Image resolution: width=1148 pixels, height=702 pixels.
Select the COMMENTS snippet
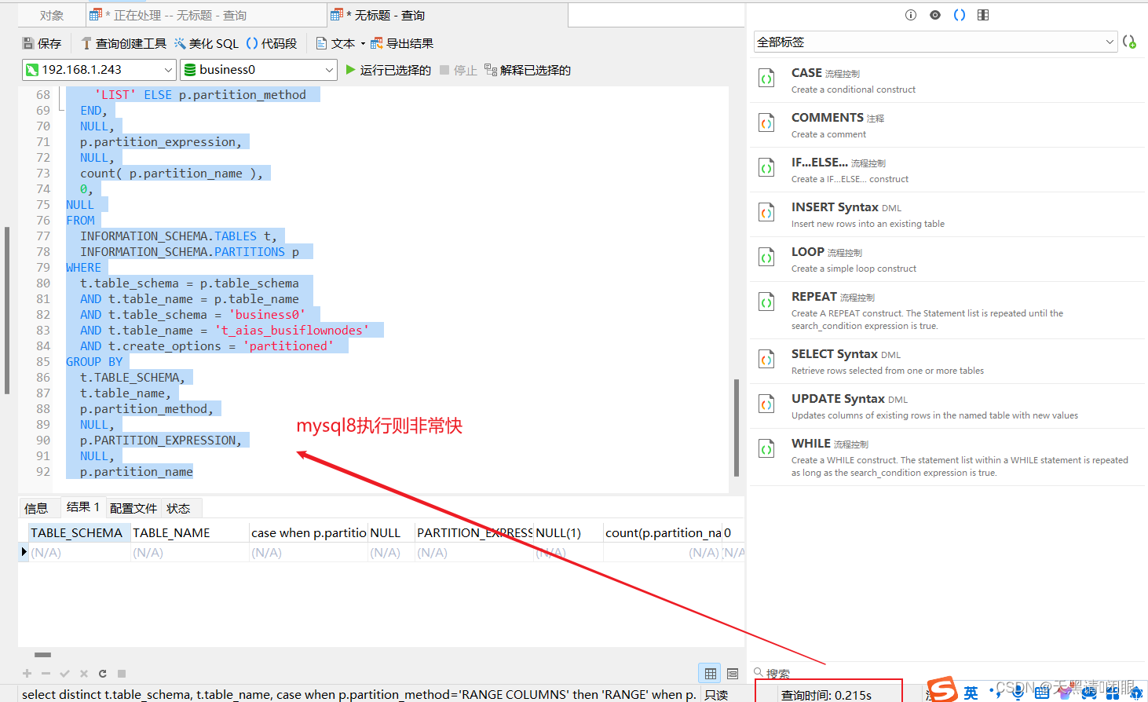948,125
